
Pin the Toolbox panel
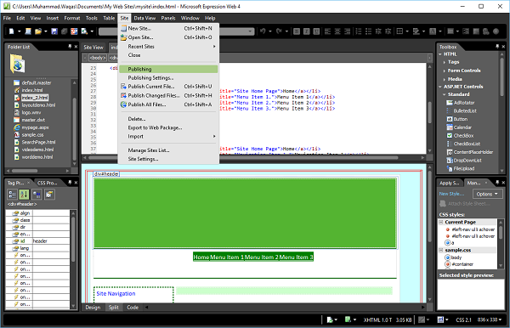(497, 47)
